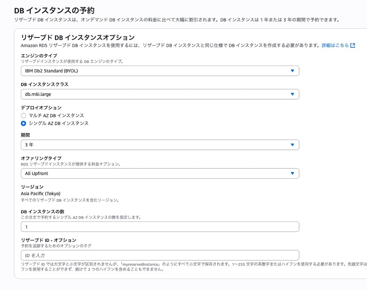Select the シングル AZ DB インスタンス radio button
Image resolution: width=367 pixels, height=290 pixels.
point(24,123)
